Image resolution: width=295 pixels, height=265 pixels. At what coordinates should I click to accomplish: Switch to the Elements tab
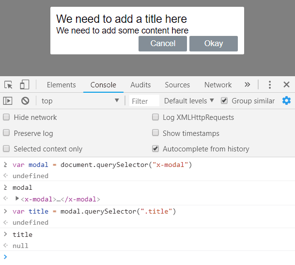(x=61, y=85)
